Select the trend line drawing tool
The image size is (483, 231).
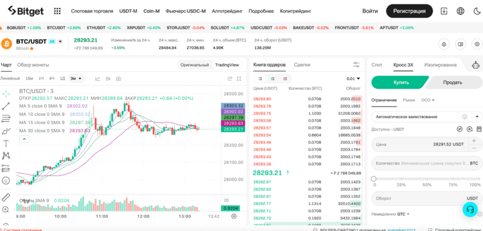(6, 106)
